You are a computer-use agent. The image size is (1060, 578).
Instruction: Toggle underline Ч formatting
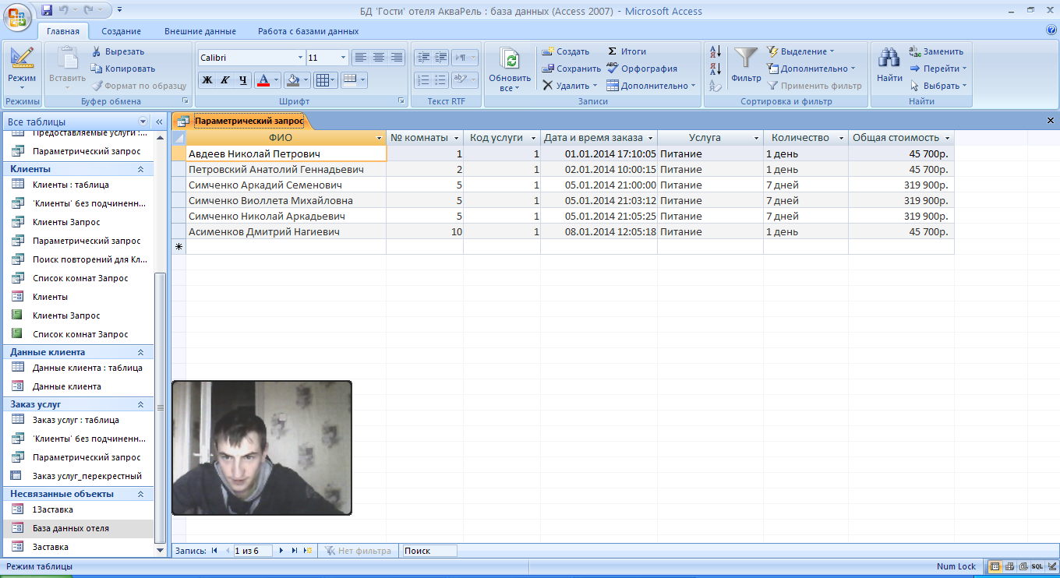point(243,80)
